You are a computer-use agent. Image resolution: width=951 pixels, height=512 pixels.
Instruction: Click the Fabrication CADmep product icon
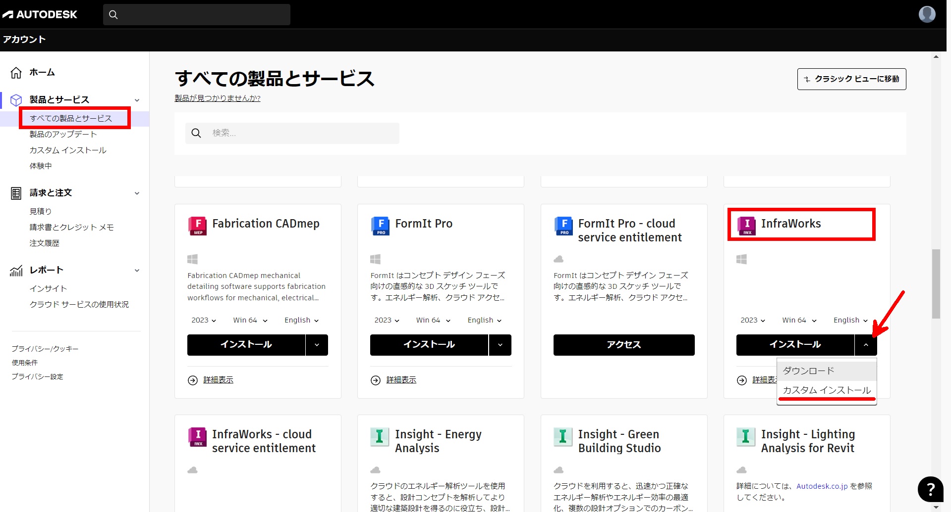pos(197,226)
